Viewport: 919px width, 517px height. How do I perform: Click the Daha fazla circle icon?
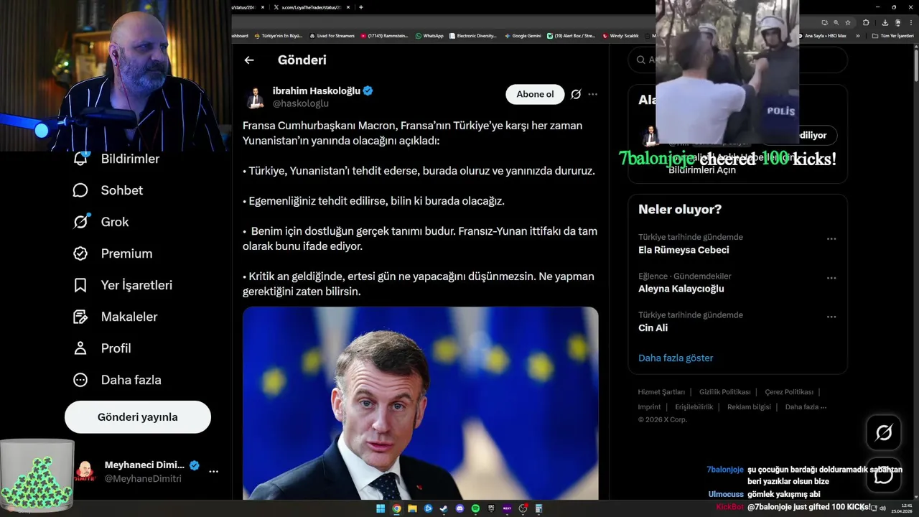point(80,380)
